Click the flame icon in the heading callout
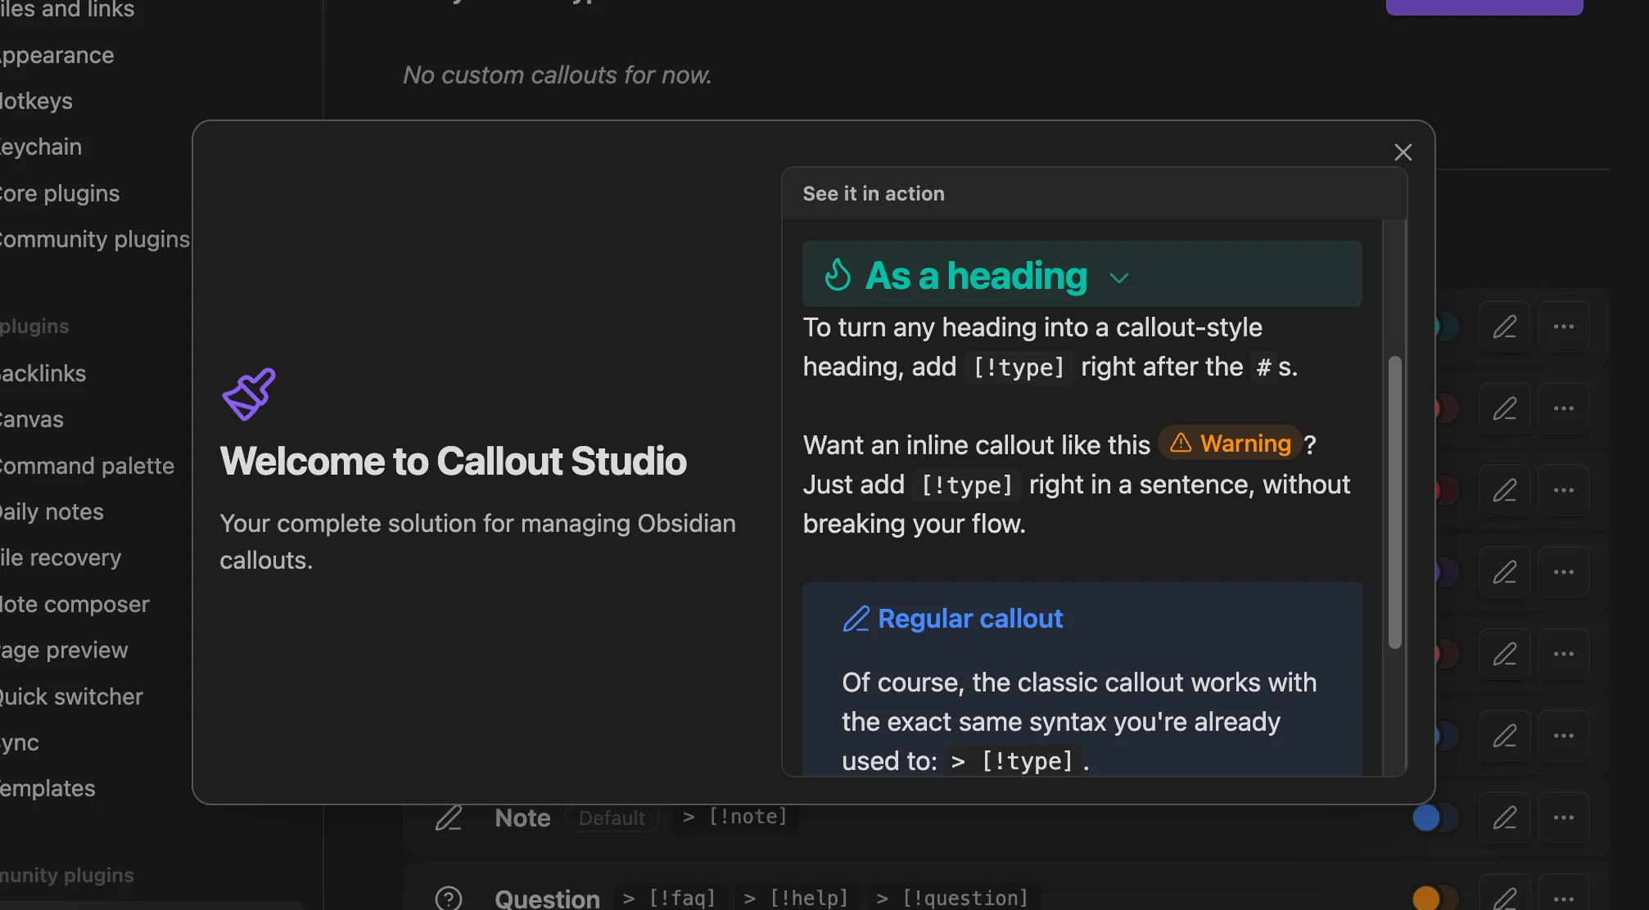Image resolution: width=1649 pixels, height=910 pixels. tap(838, 275)
